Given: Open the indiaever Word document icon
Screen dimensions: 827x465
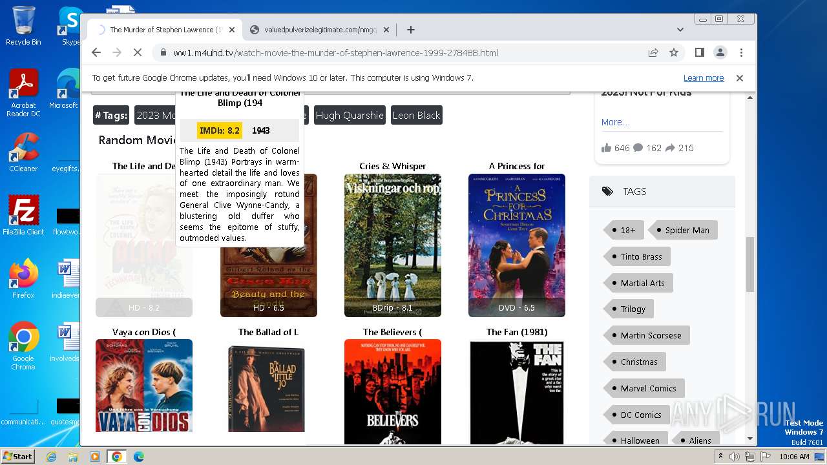Looking at the screenshot, I should click(65, 279).
